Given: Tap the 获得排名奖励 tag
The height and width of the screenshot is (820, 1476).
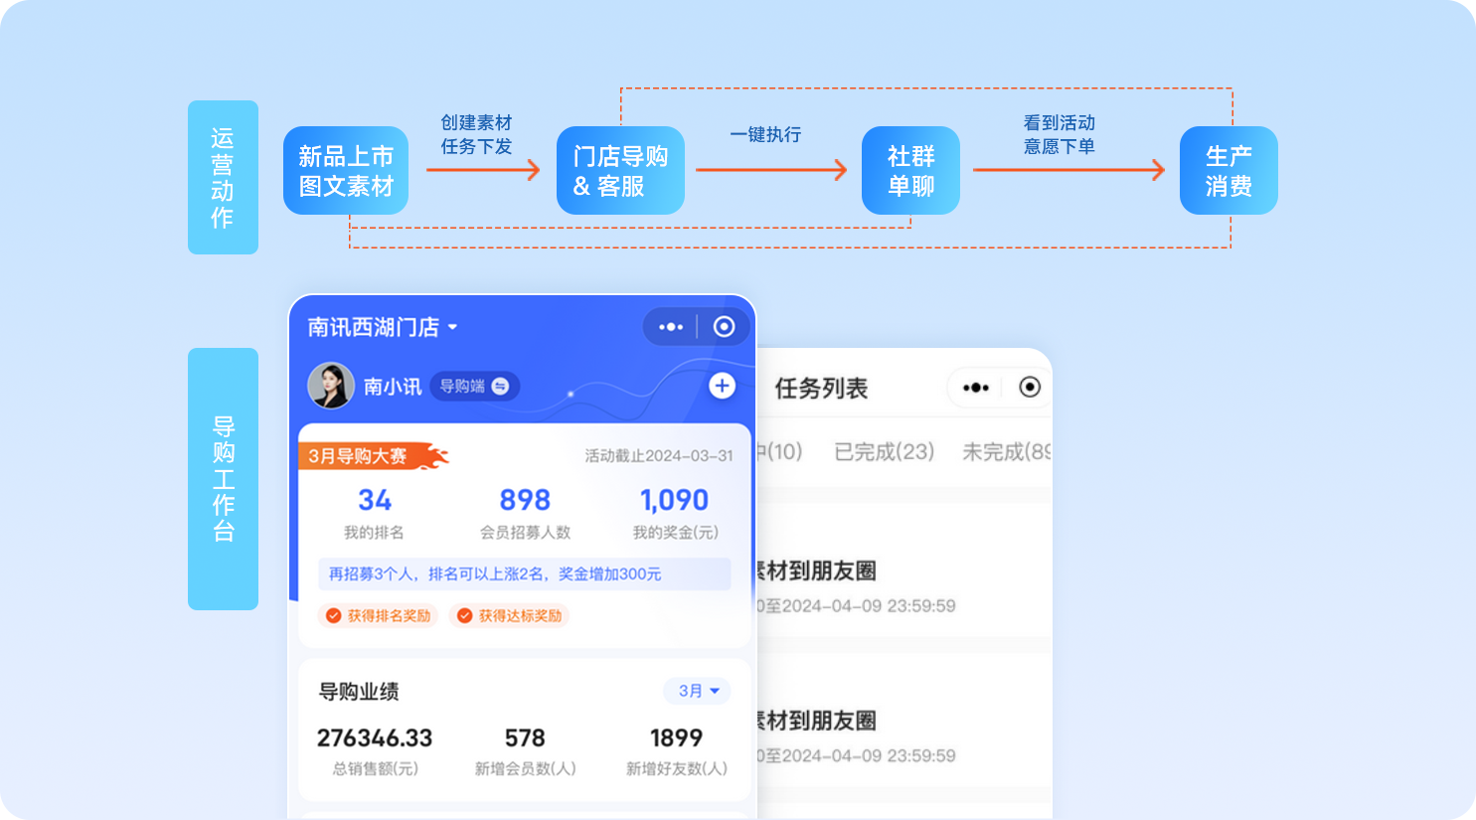Looking at the screenshot, I should (378, 616).
